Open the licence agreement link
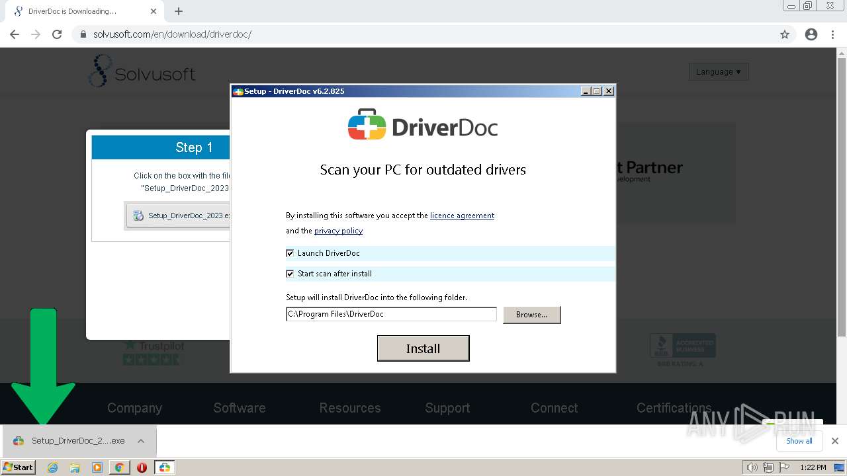 click(462, 216)
